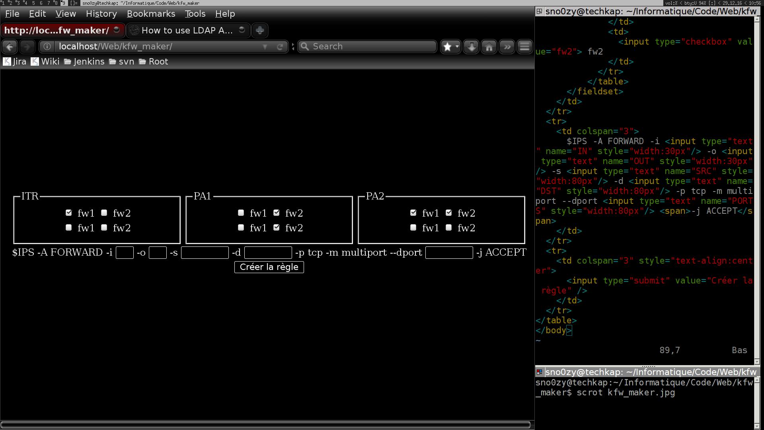Viewport: 764px width, 430px height.
Task: Submit with the Créer la règle button
Action: [269, 267]
